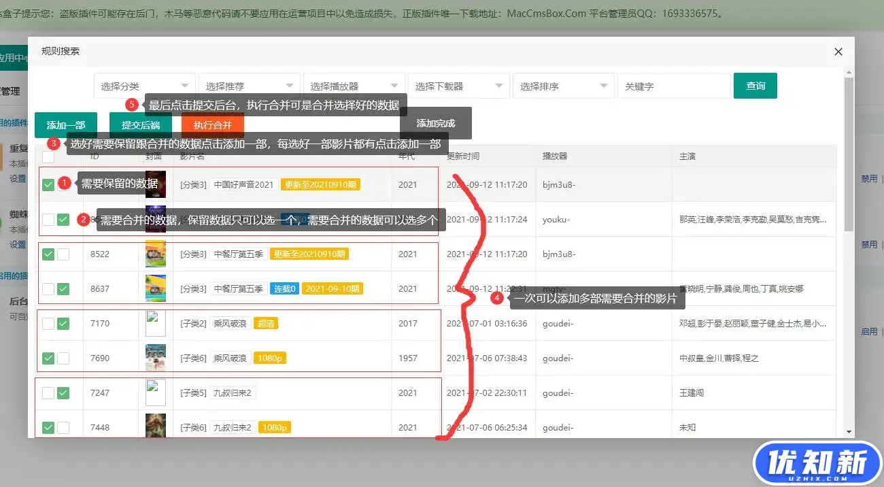Tick the empty box in row 8522
884x487 pixels.
[x=63, y=254]
